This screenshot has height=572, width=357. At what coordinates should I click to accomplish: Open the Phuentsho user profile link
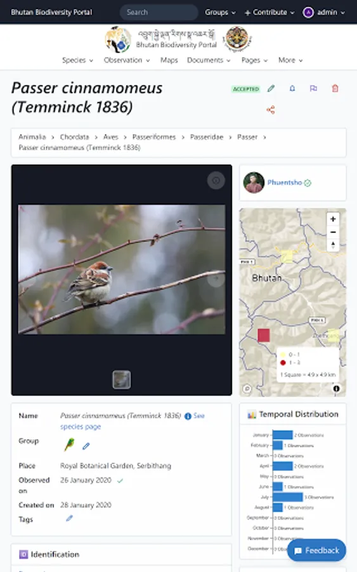285,182
